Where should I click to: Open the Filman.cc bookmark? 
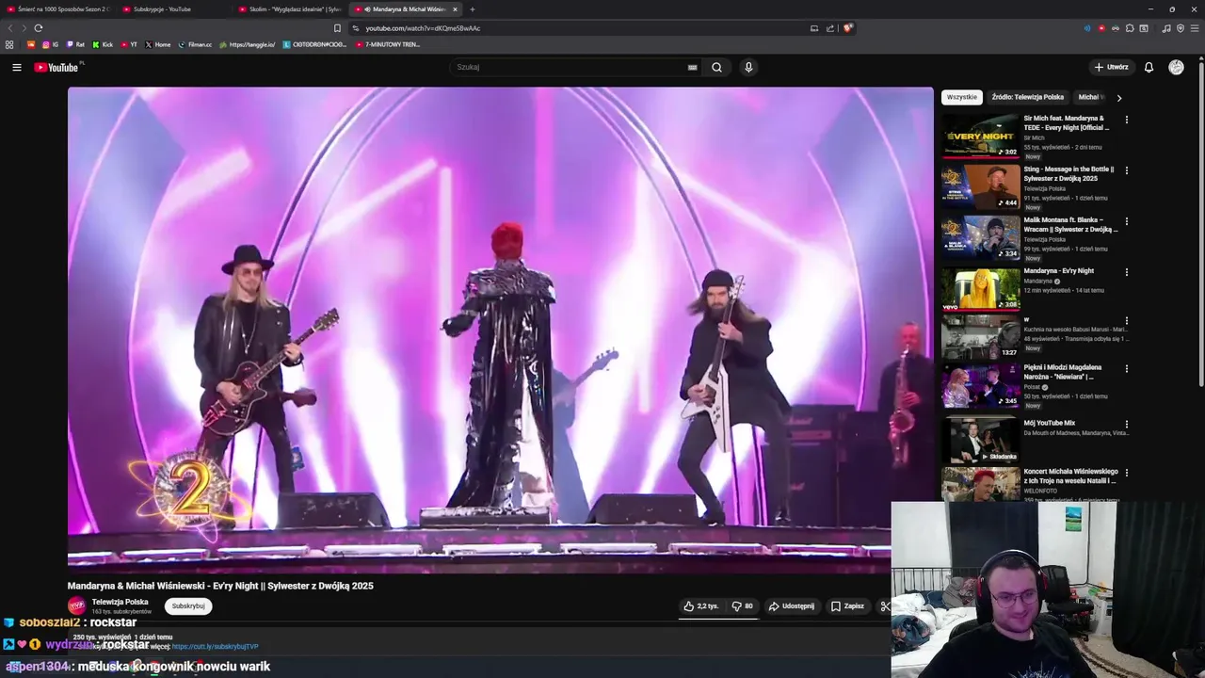(195, 44)
